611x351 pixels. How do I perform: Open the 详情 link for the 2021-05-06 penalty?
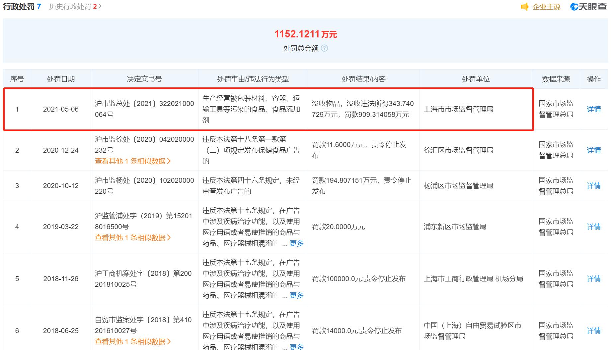point(594,109)
